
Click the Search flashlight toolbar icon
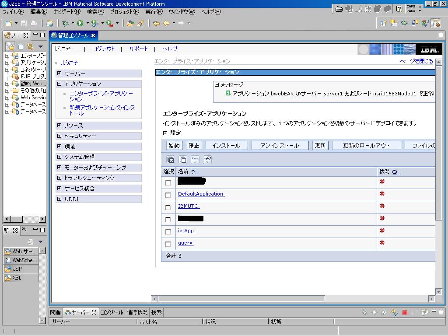pyautogui.click(x=140, y=23)
